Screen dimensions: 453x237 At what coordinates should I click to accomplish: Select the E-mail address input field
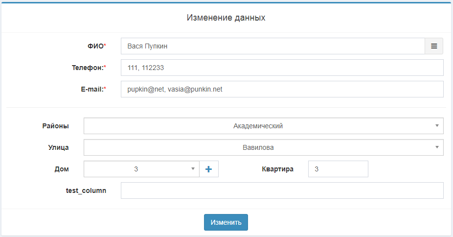coord(282,90)
